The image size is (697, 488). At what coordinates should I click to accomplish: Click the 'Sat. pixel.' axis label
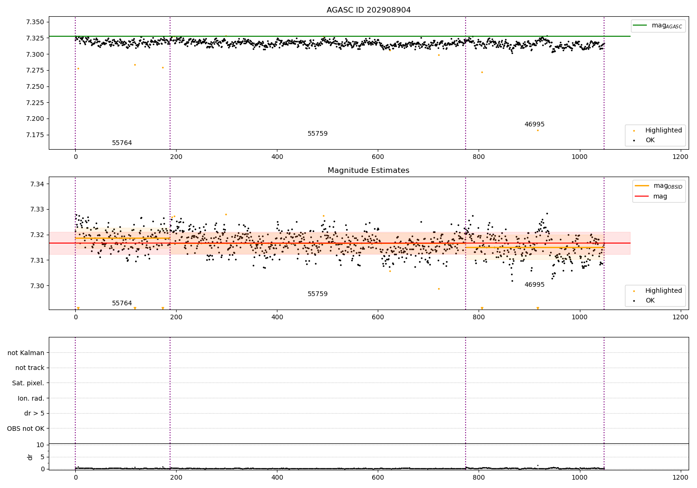coord(28,383)
